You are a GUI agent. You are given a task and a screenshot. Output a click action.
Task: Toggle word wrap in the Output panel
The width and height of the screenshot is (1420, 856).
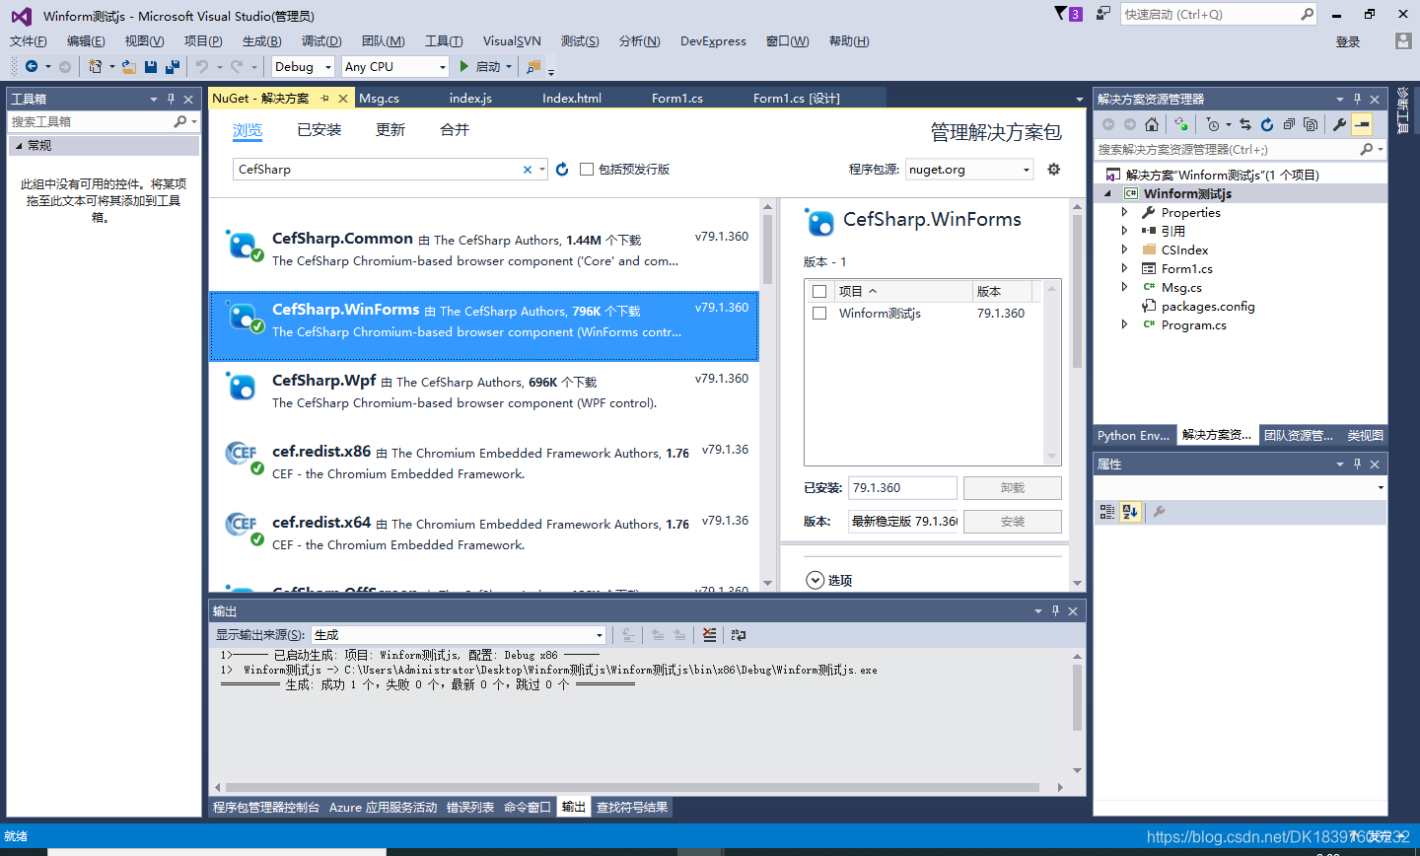(739, 634)
